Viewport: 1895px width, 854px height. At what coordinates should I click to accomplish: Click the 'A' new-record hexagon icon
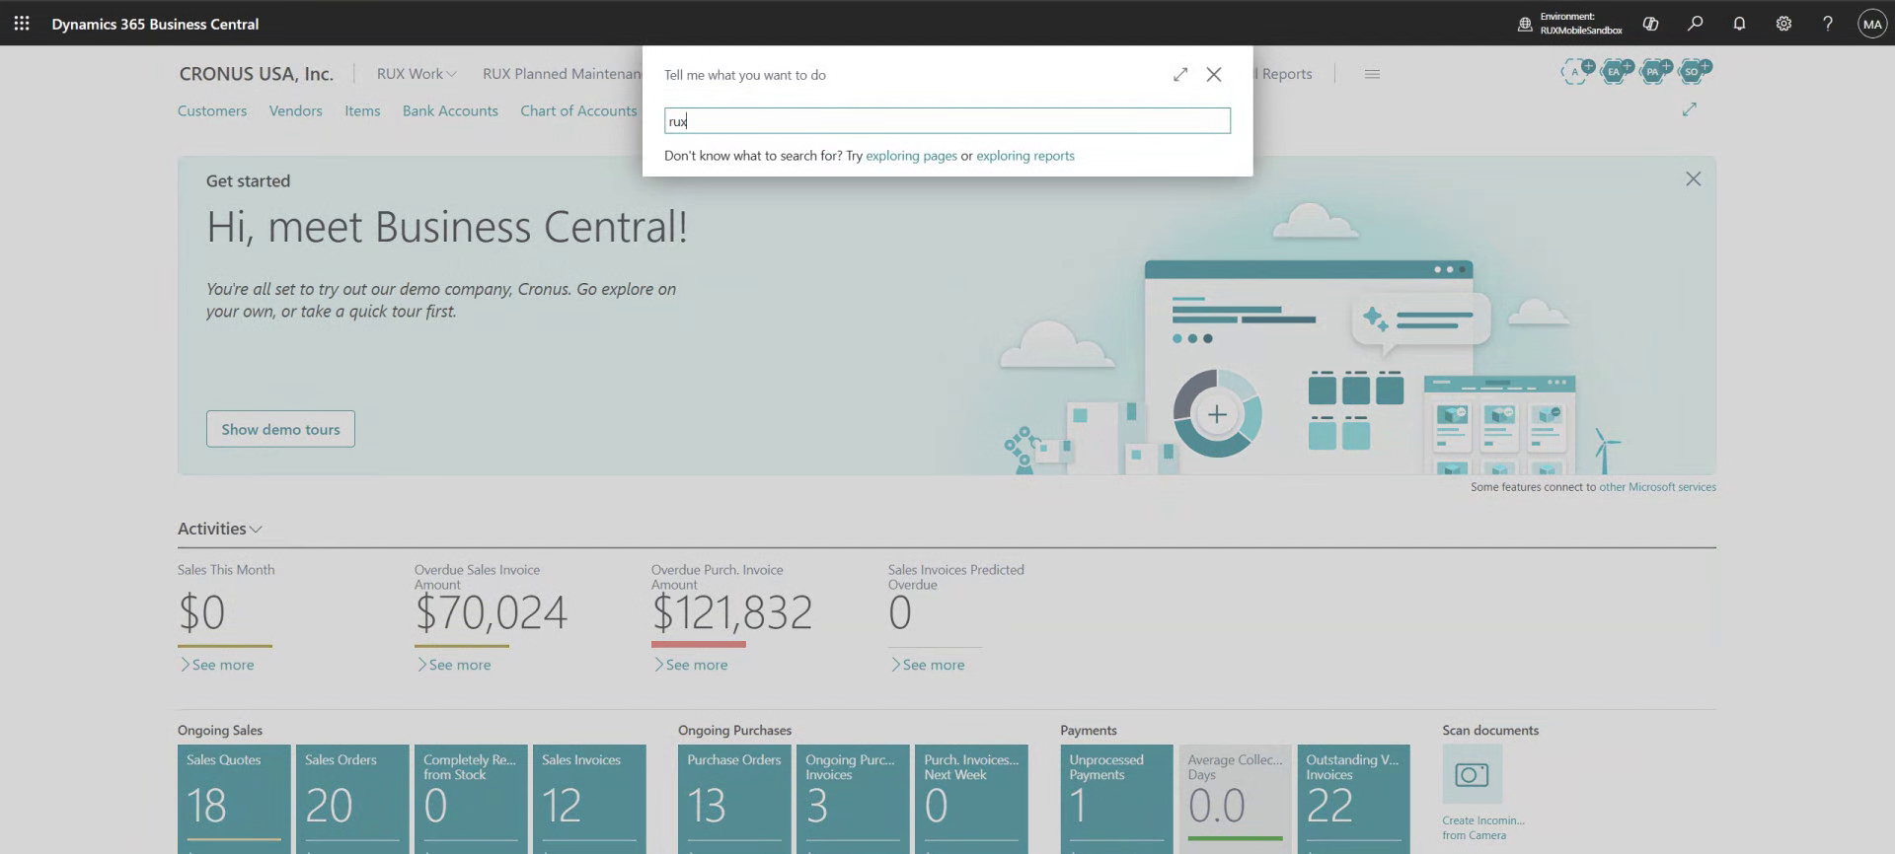pos(1577,71)
